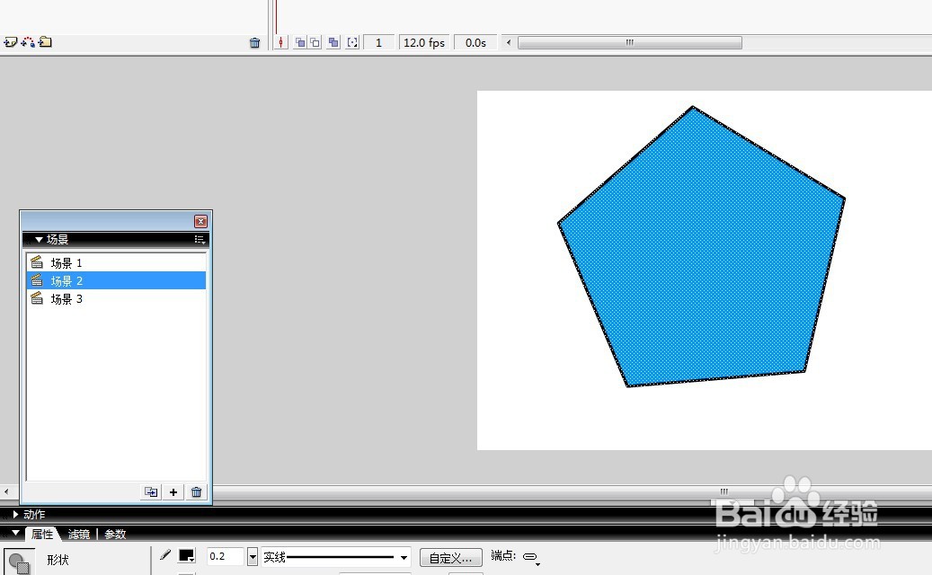932x575 pixels.
Task: Click the clapboard icon beside 场景 3
Action: pyautogui.click(x=37, y=297)
